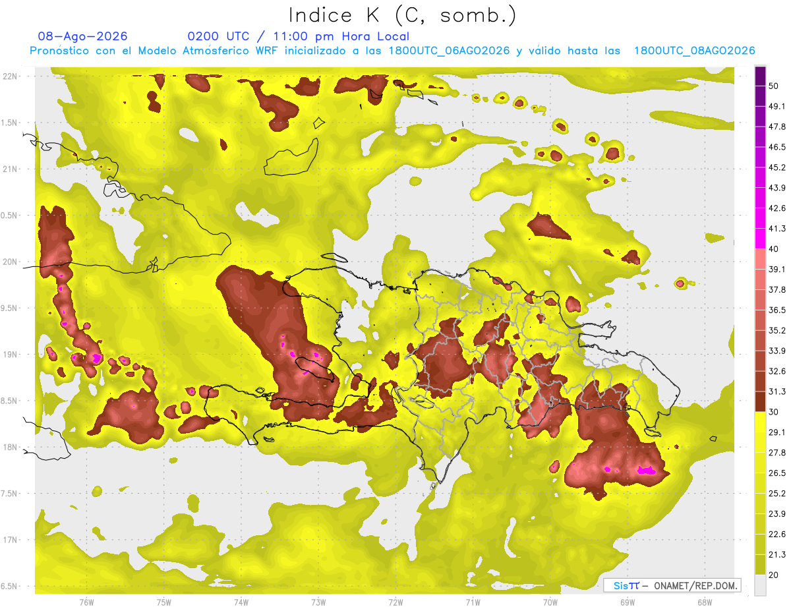
Task: Click the "43.9" color bar label
Action: pos(777,188)
